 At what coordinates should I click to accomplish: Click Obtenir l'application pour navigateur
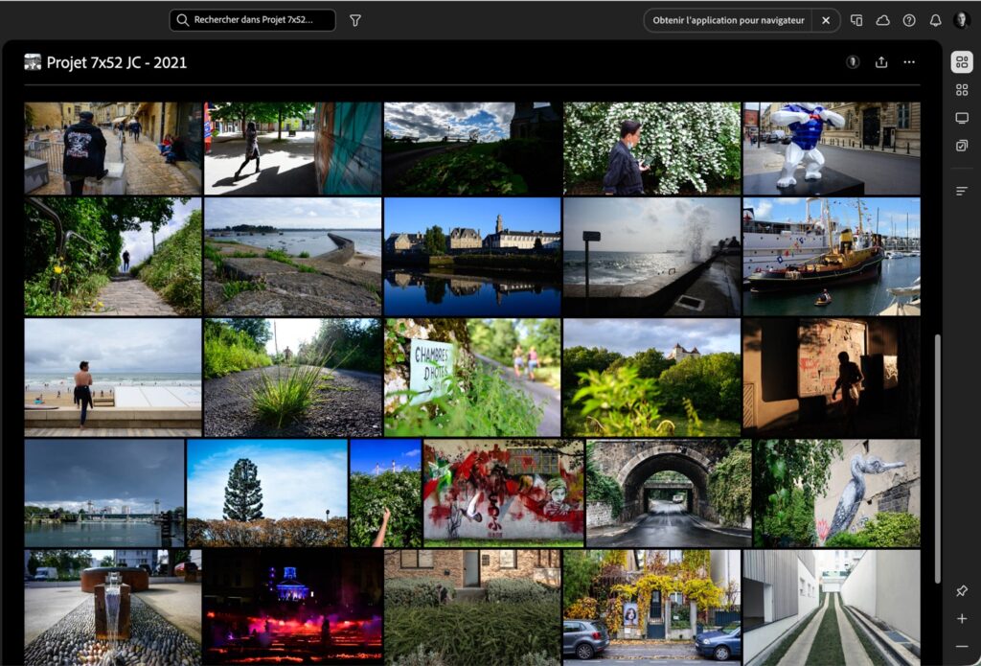729,19
